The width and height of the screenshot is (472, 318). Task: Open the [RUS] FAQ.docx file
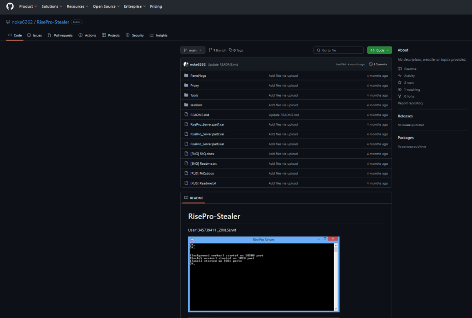point(202,173)
